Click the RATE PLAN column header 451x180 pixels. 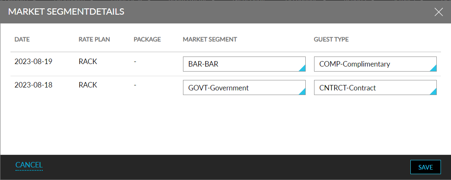tap(94, 39)
